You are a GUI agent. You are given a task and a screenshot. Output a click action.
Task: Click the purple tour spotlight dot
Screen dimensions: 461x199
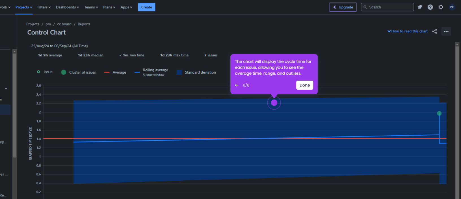[274, 103]
